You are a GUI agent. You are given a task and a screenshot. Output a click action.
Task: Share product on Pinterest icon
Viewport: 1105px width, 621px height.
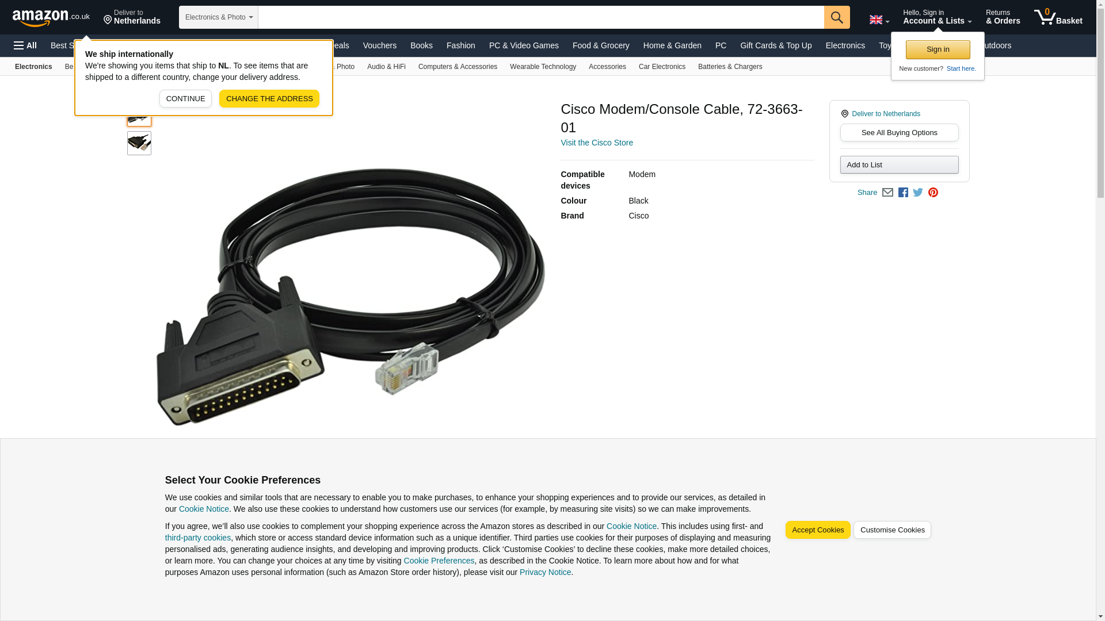933,193
